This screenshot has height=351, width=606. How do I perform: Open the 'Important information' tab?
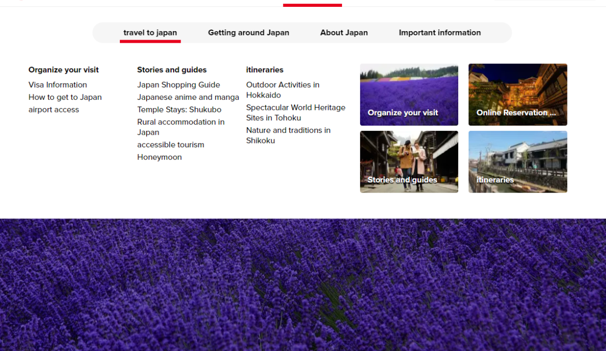coord(439,33)
